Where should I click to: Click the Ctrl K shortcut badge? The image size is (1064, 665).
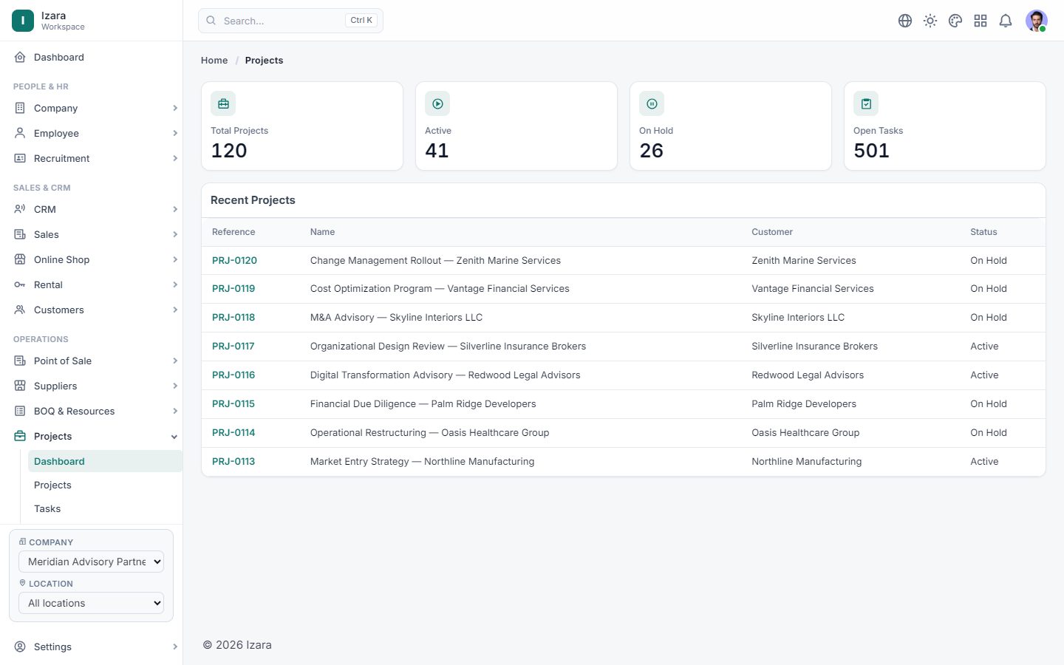tap(361, 21)
